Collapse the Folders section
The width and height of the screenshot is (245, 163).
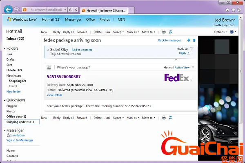[x=4, y=48]
